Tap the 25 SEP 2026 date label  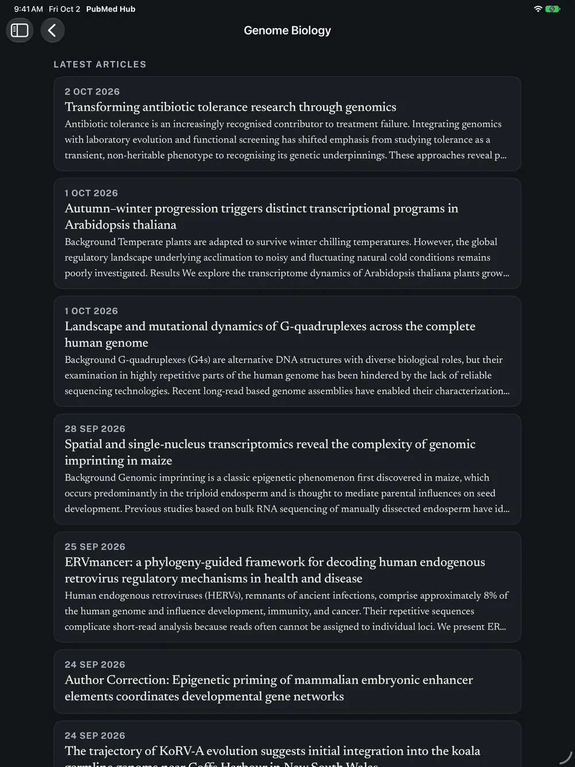[95, 547]
